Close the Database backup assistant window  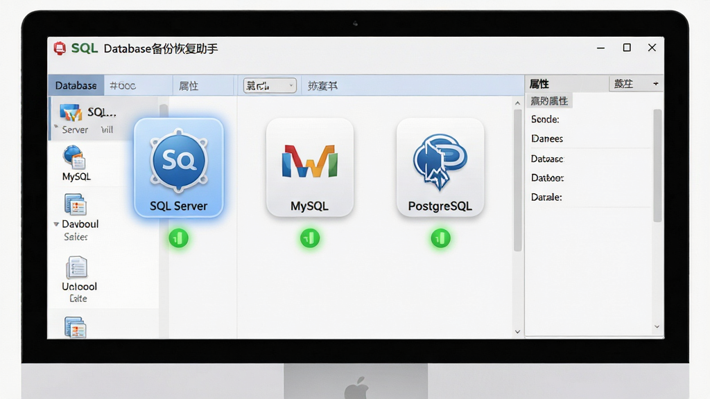tap(652, 48)
